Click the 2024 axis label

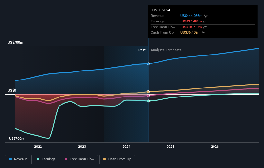click(x=126, y=147)
